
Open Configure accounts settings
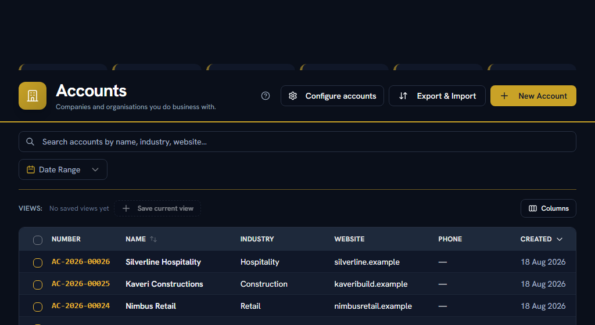pyautogui.click(x=332, y=96)
